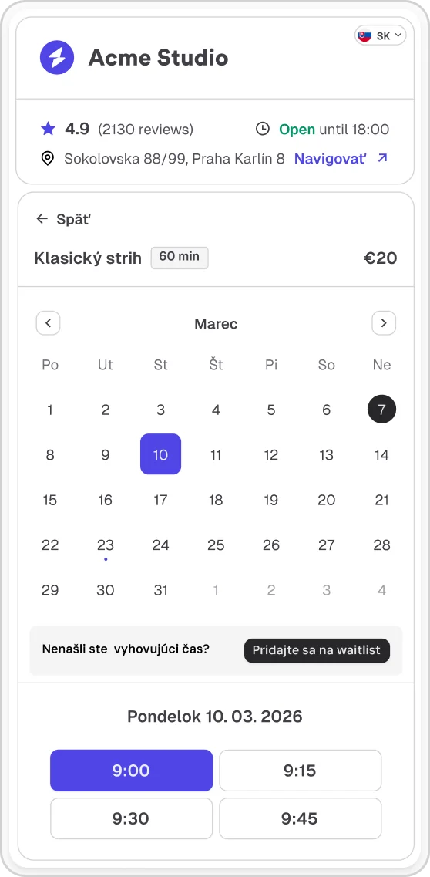The width and height of the screenshot is (430, 877).
Task: Click the purple star rating icon
Action: [x=48, y=130]
